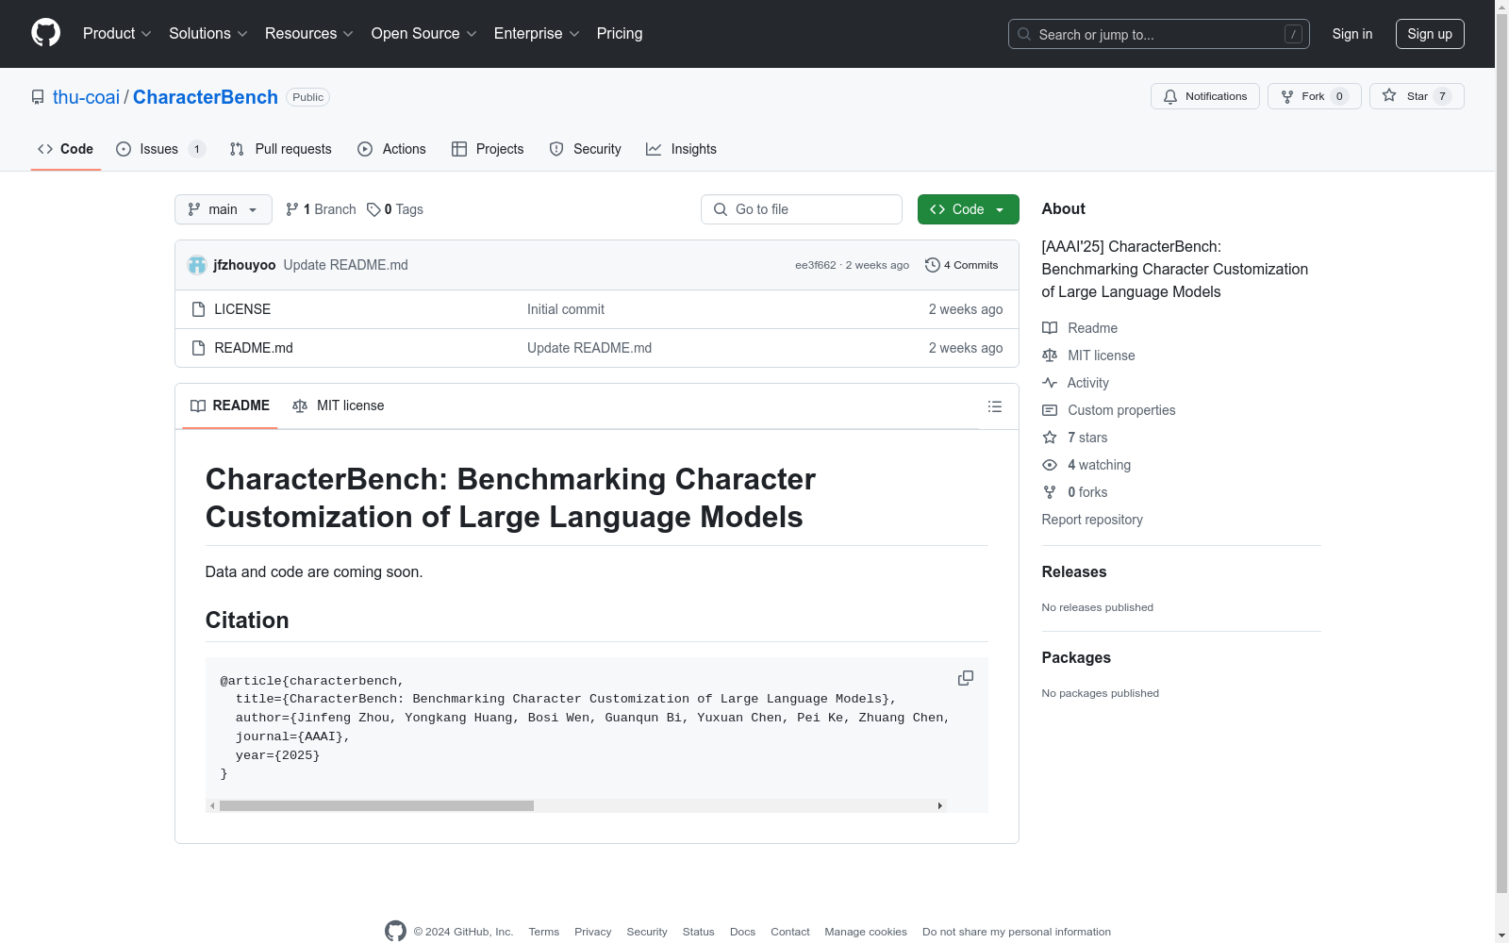The height and width of the screenshot is (943, 1509).
Task: Open the main branch selector dropdown
Action: pyautogui.click(x=224, y=209)
